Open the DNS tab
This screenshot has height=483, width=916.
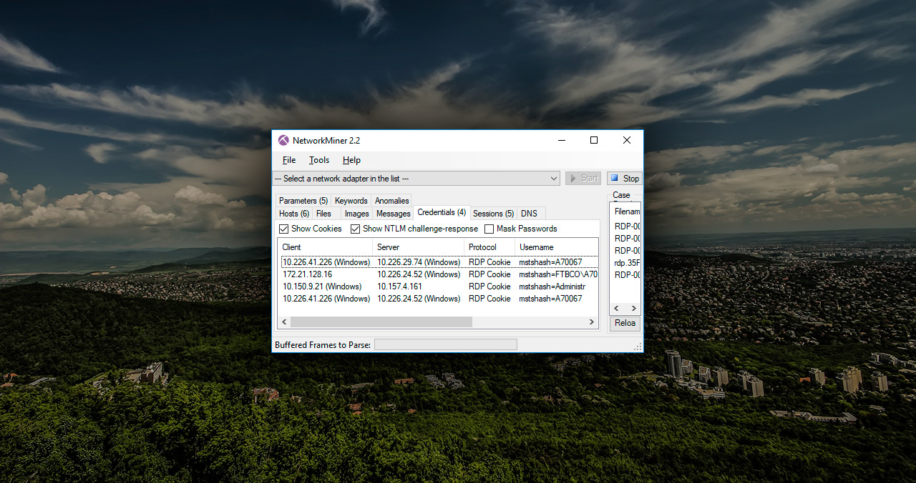[530, 213]
